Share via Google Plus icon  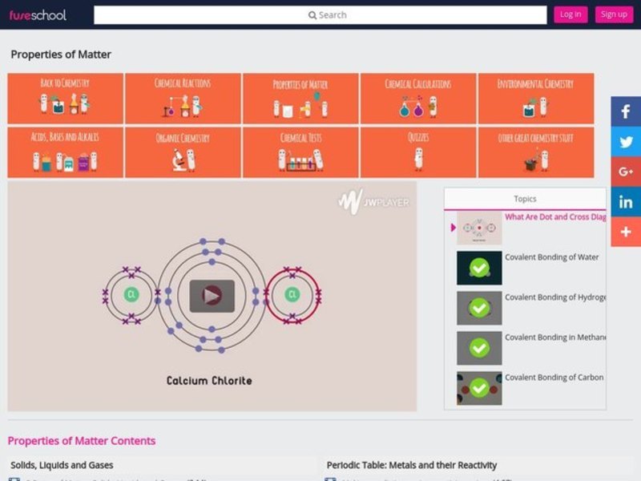pos(626,172)
